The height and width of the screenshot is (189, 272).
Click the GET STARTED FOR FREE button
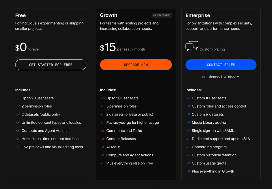pos(51,65)
